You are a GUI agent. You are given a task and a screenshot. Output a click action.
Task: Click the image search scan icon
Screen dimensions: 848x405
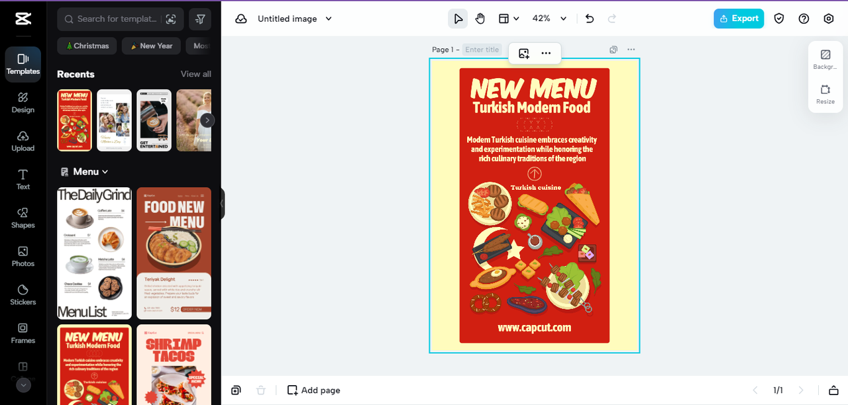[171, 19]
